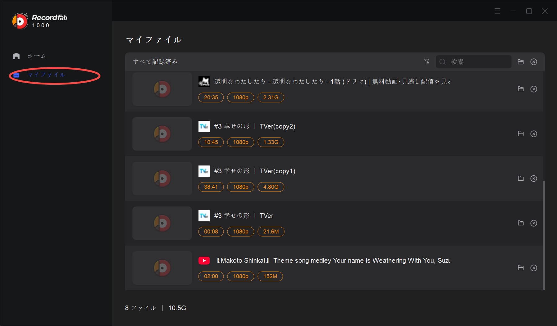Image resolution: width=557 pixels, height=326 pixels.
Task: Click the RecordFab logo icon
Action: (x=20, y=21)
